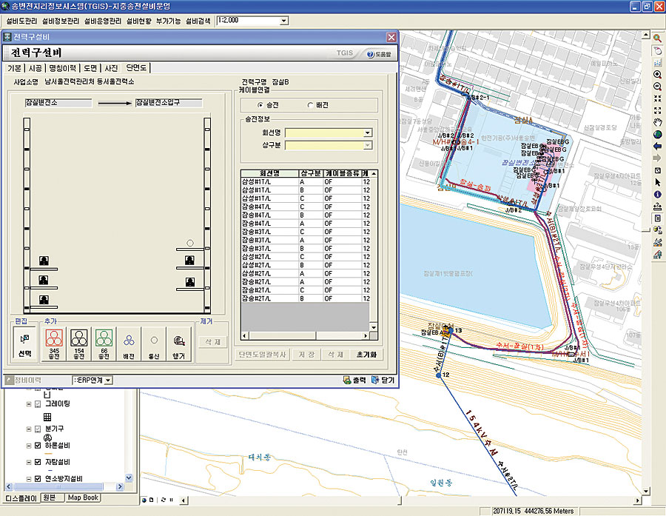Image resolution: width=666 pixels, height=516 pixels.
Task: Select the 배전 radio button
Action: (311, 105)
